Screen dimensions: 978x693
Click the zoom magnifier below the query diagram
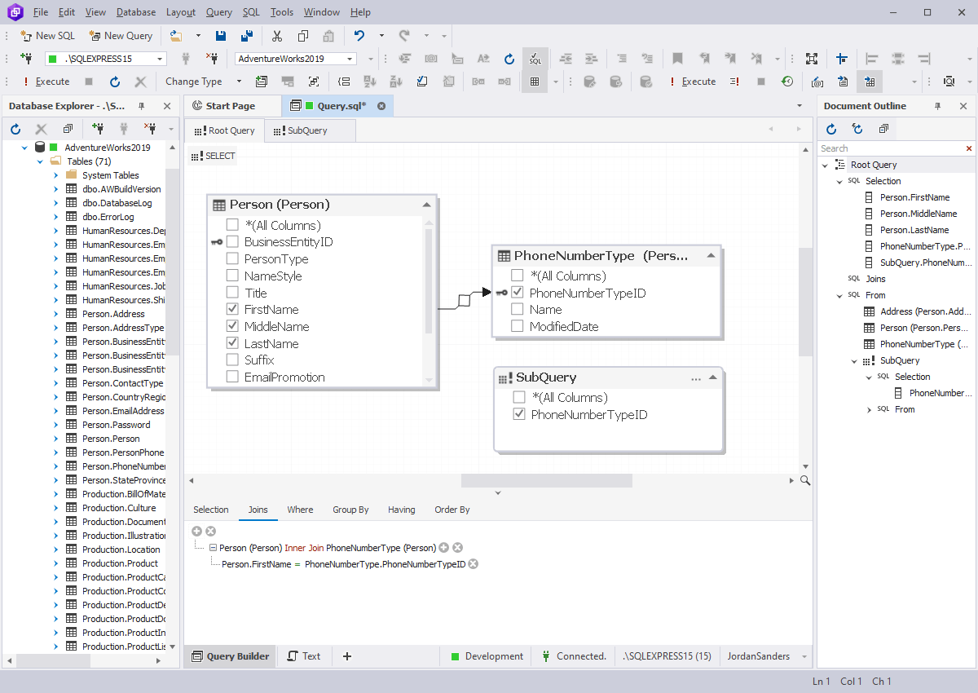tap(805, 481)
